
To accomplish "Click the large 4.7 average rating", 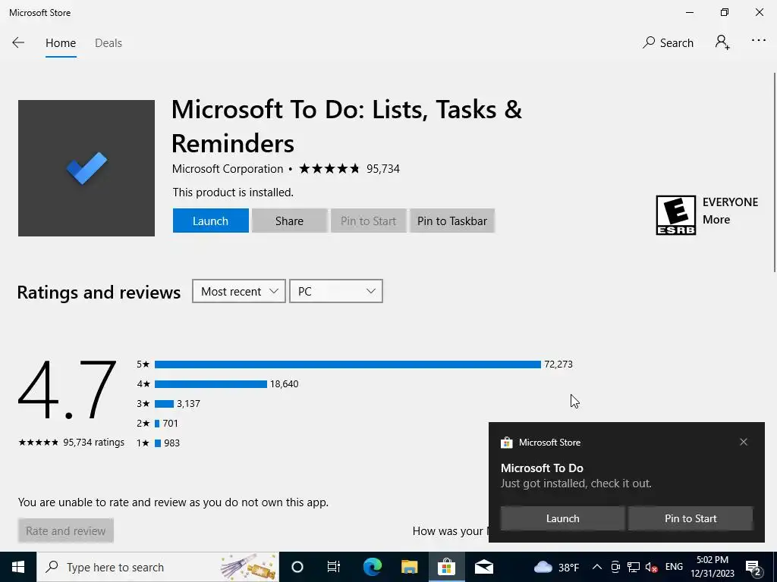I will tap(68, 390).
